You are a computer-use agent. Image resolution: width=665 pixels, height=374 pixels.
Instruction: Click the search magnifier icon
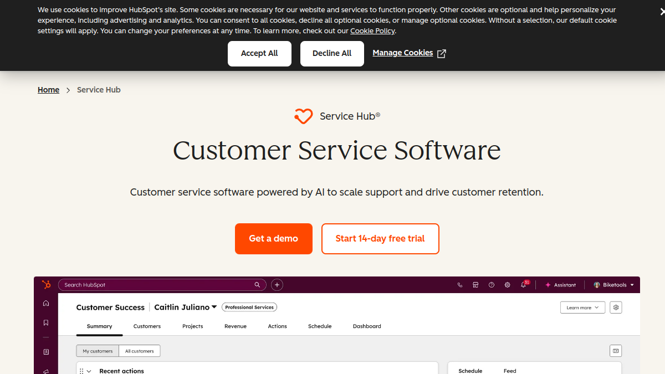pos(257,285)
